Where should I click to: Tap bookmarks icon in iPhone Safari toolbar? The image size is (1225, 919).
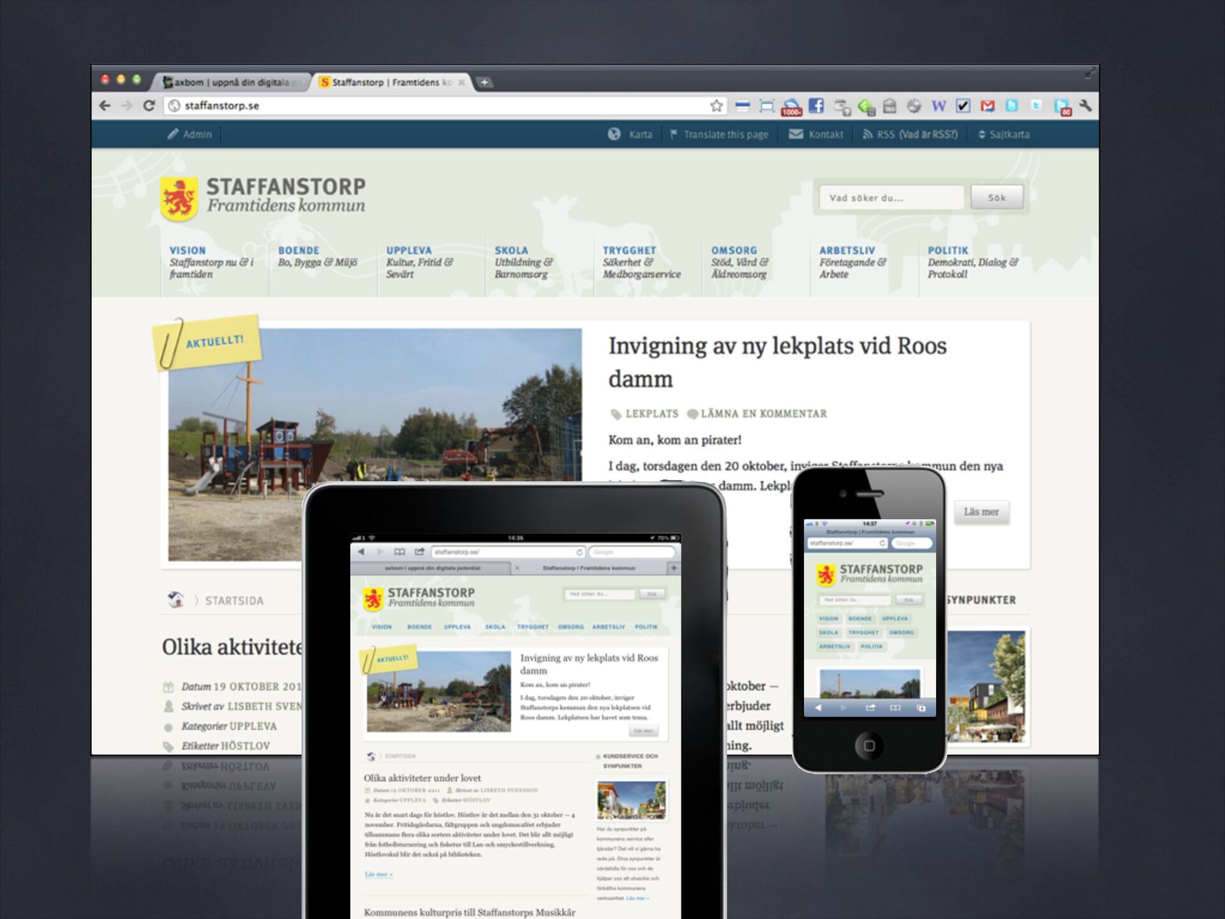tap(895, 708)
